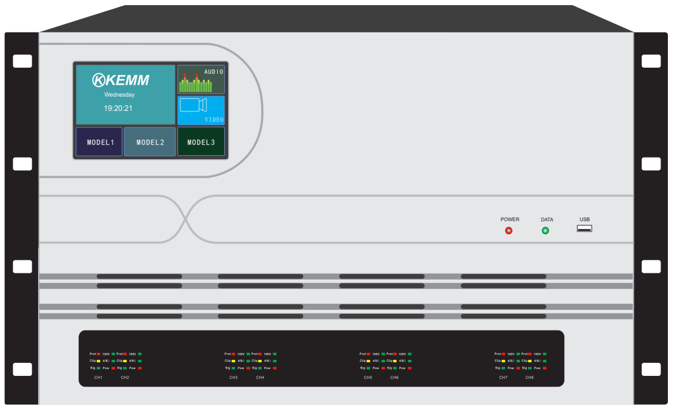Click the CH4 channel label
677x410 pixels.
(x=259, y=378)
